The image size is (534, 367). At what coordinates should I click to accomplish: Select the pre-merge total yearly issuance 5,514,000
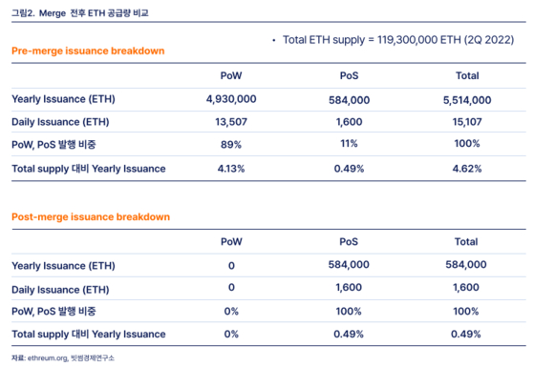pyautogui.click(x=467, y=100)
